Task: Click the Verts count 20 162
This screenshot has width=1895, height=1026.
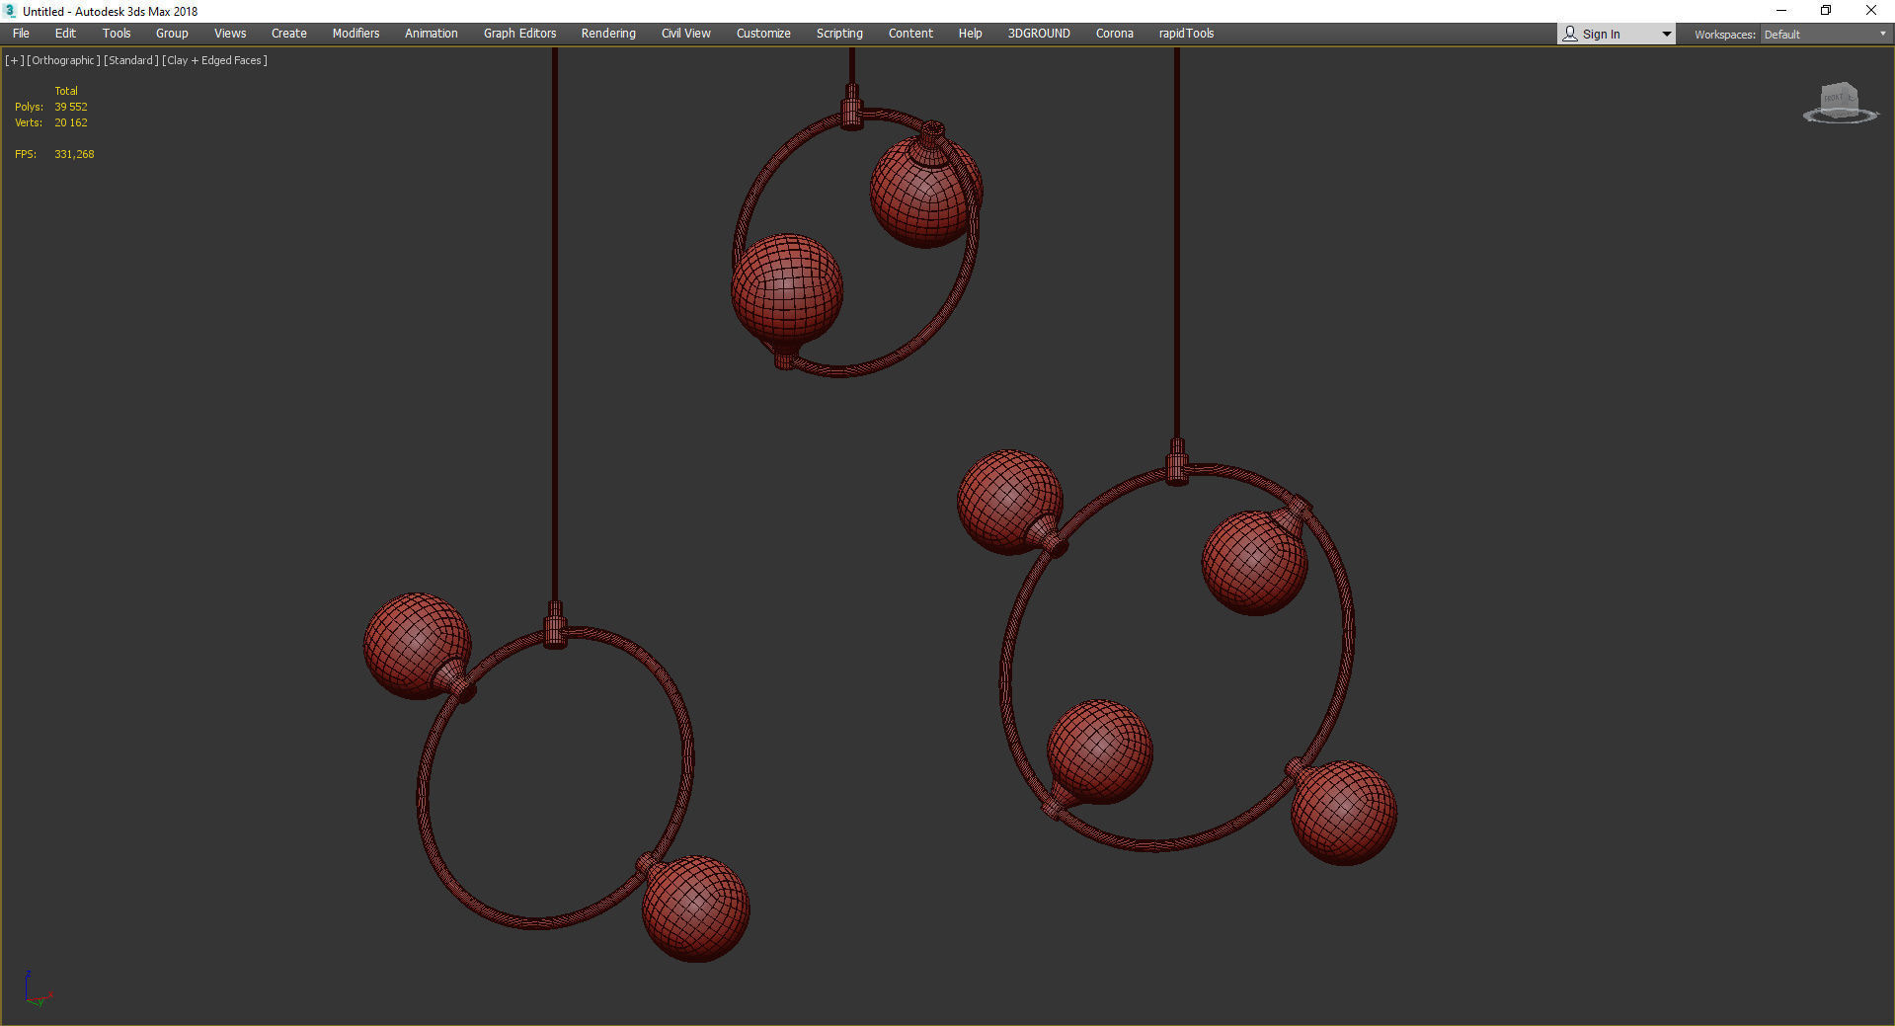Action: click(71, 122)
